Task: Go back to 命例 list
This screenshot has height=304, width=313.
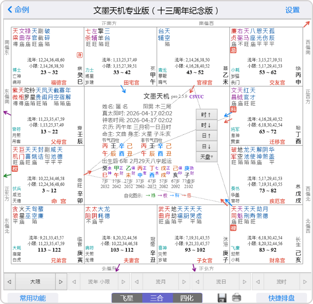Action: click(18, 10)
